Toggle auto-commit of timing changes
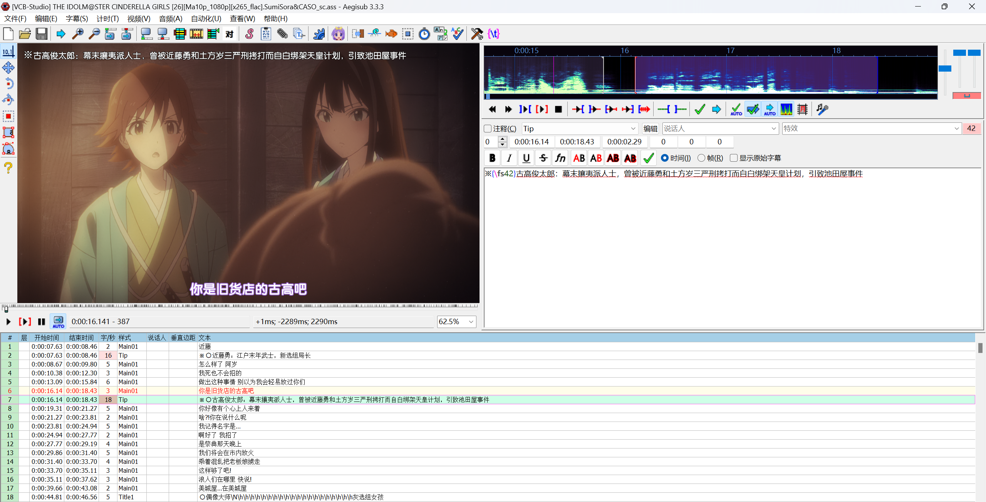Viewport: 986px width, 502px height. point(736,109)
